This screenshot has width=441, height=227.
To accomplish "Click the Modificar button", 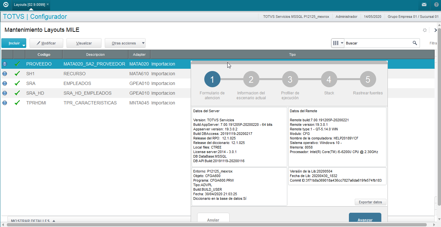I will 46,43.
